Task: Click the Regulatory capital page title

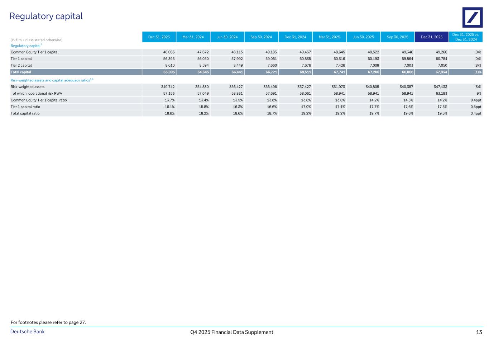Action: [x=46, y=16]
